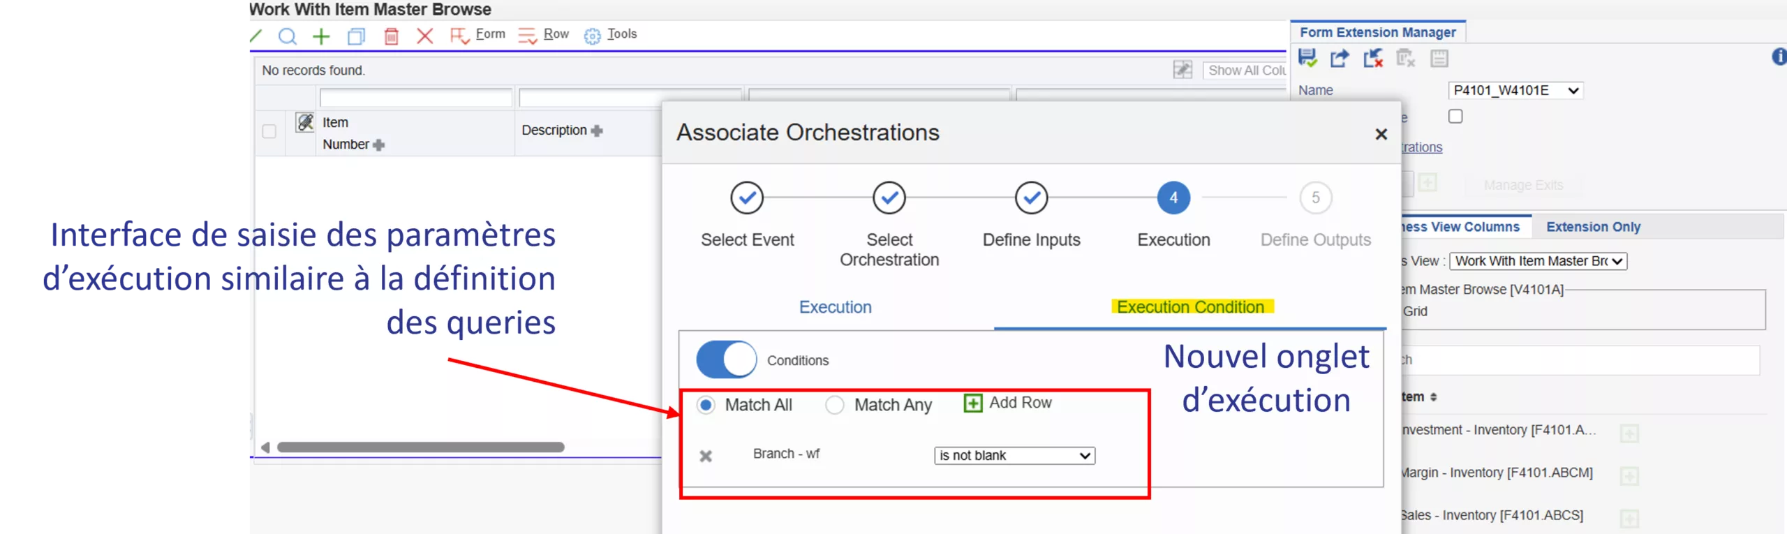Expand the Work With Item Master view dropdown
The width and height of the screenshot is (1787, 534).
pyautogui.click(x=1538, y=261)
